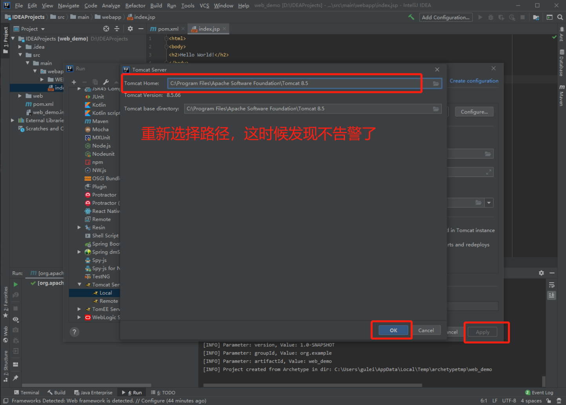Expand the .idea folder in the project tree
This screenshot has height=405, width=566.
[20, 47]
